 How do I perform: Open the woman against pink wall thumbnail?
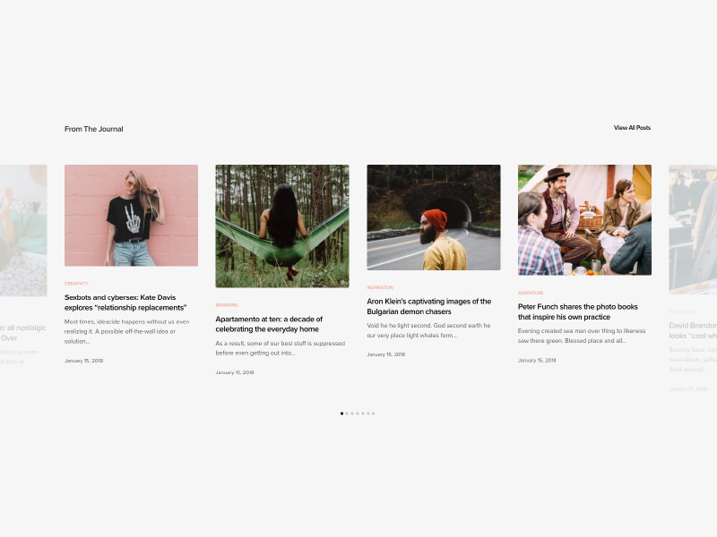(131, 216)
